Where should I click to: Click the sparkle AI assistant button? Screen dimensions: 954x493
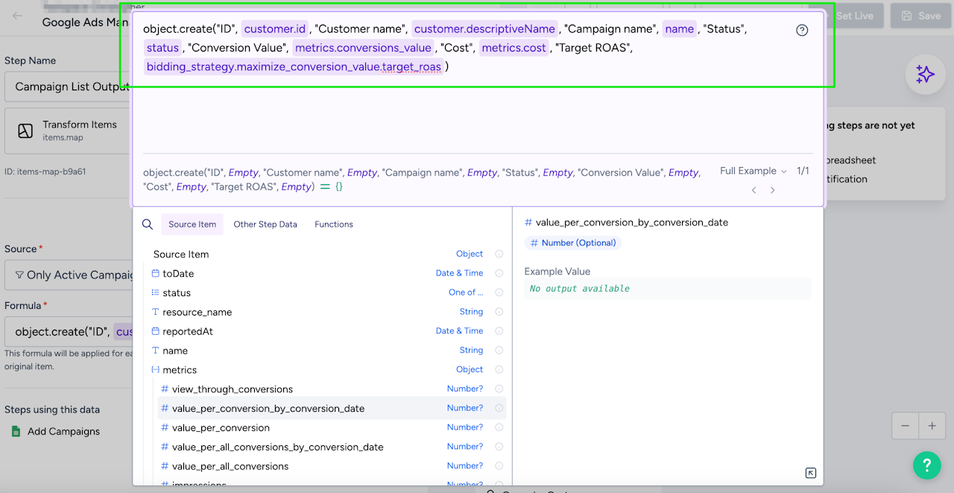point(925,74)
